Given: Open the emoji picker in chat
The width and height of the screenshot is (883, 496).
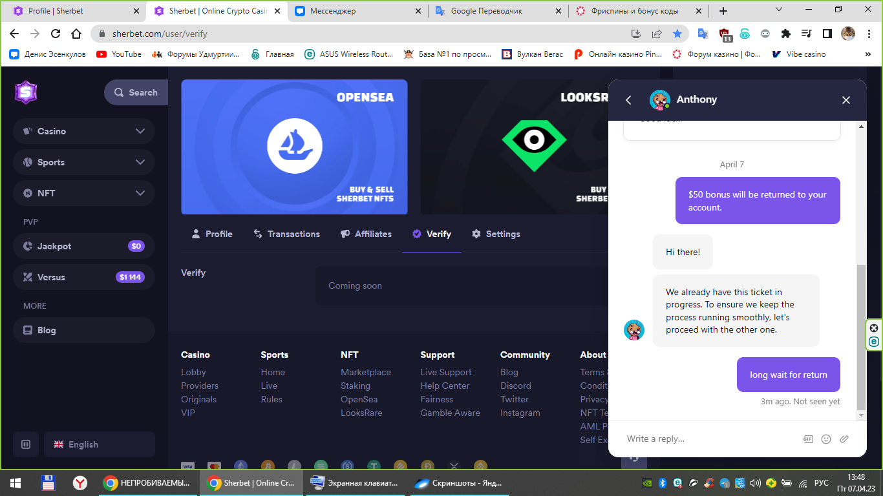Looking at the screenshot, I should [826, 439].
